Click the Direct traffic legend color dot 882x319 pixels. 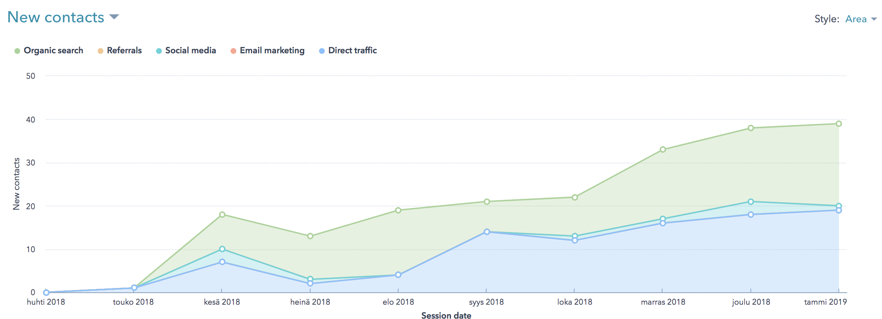[x=322, y=51]
